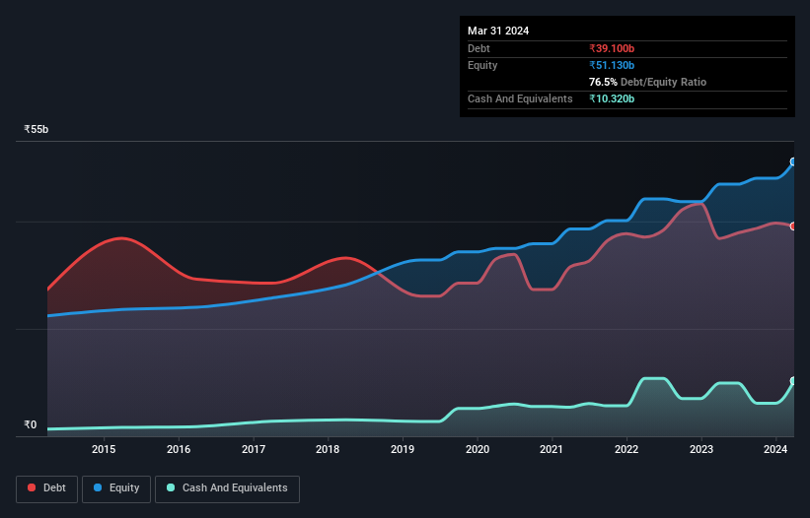Click the red Debt legend dot

[x=32, y=487]
